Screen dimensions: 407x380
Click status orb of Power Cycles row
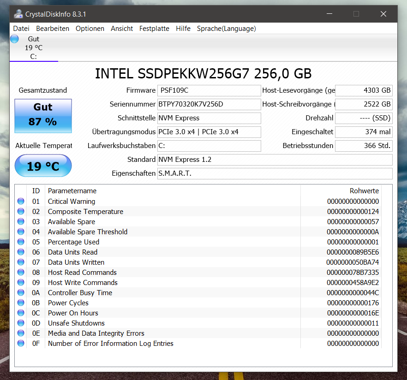click(21, 303)
